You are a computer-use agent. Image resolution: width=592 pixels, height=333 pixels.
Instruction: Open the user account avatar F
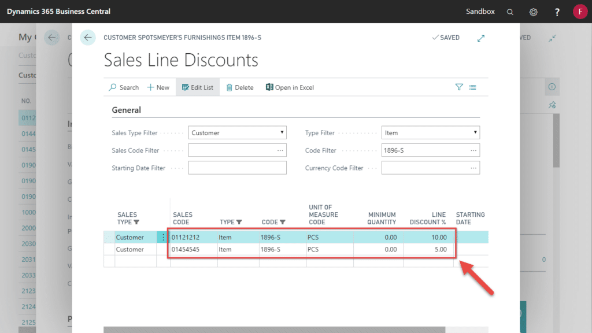[580, 12]
